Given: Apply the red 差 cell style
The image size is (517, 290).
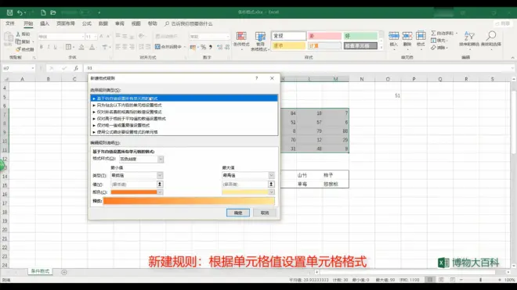Looking at the screenshot, I should click(x=324, y=36).
